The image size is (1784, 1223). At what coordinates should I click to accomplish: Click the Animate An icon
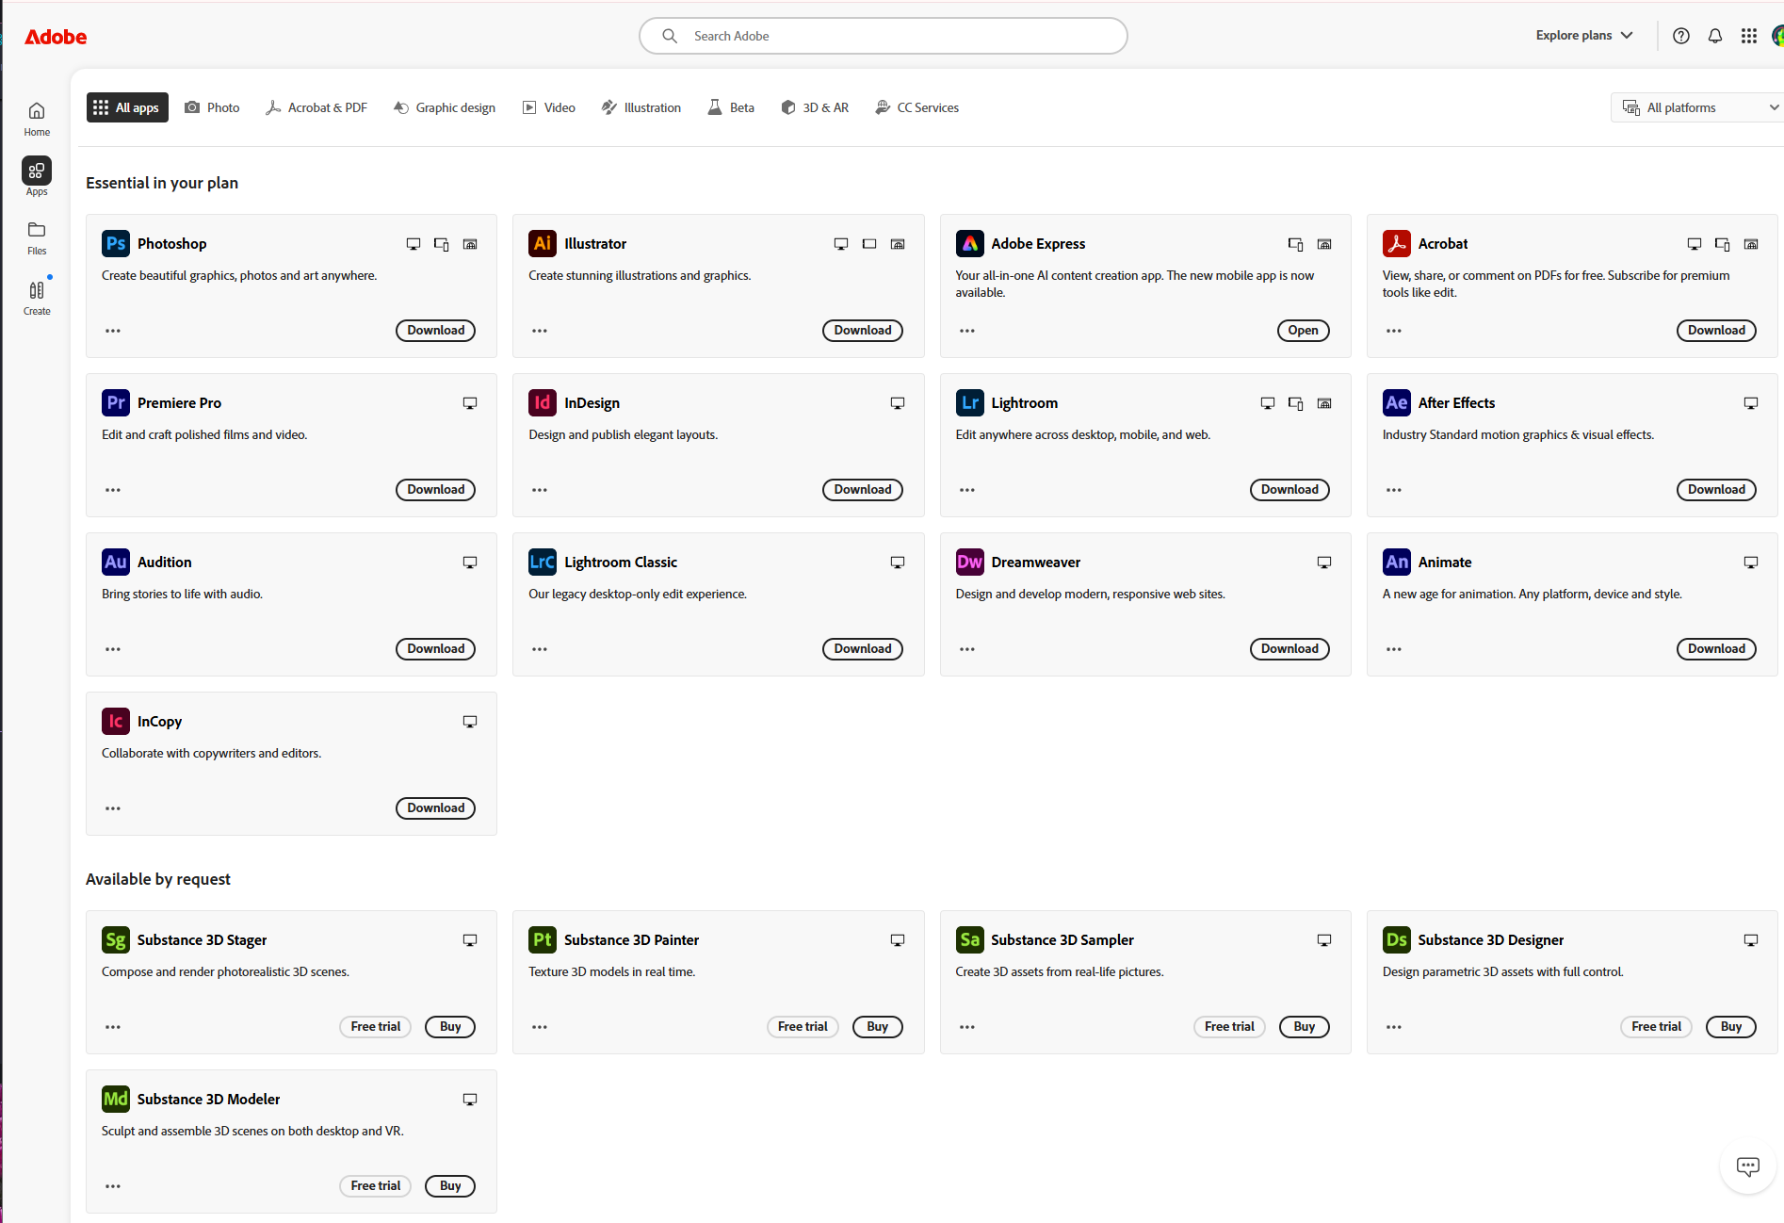(x=1397, y=562)
